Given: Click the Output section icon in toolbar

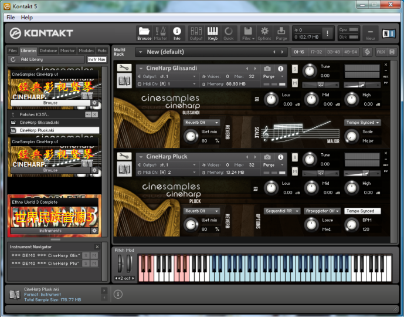Looking at the screenshot, I should click(196, 31).
